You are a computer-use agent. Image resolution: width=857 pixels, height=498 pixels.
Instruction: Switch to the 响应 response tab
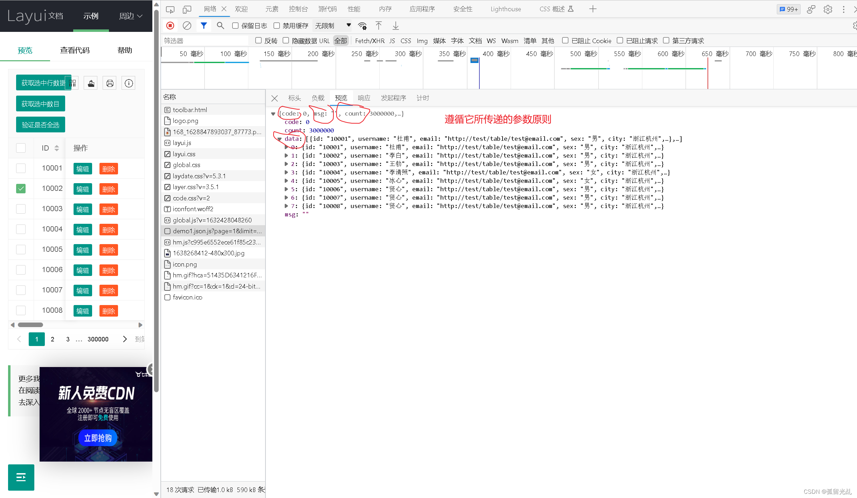364,98
